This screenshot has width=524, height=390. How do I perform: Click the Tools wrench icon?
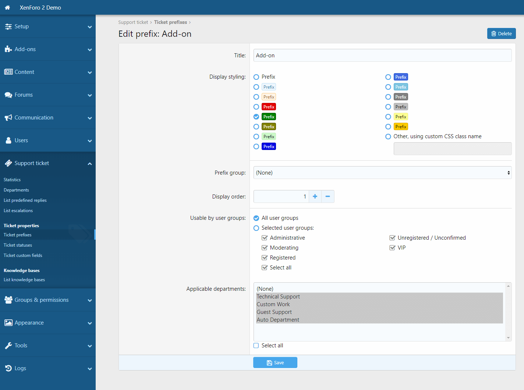[8, 346]
